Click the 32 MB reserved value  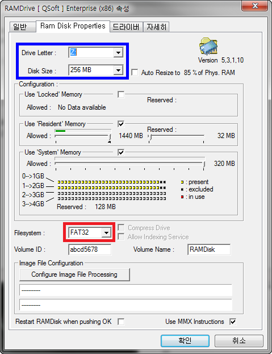pyautogui.click(x=226, y=136)
